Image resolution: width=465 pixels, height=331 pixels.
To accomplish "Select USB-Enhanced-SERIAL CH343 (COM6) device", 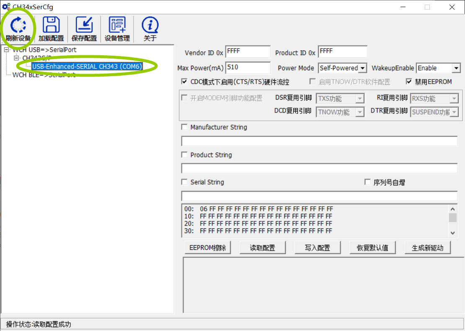I will point(87,66).
